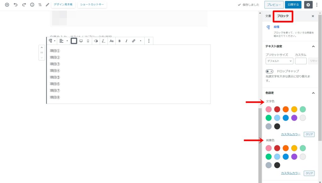The height and width of the screenshot is (183, 322).
Task: Click the プレビュー button
Action: pyautogui.click(x=274, y=5)
